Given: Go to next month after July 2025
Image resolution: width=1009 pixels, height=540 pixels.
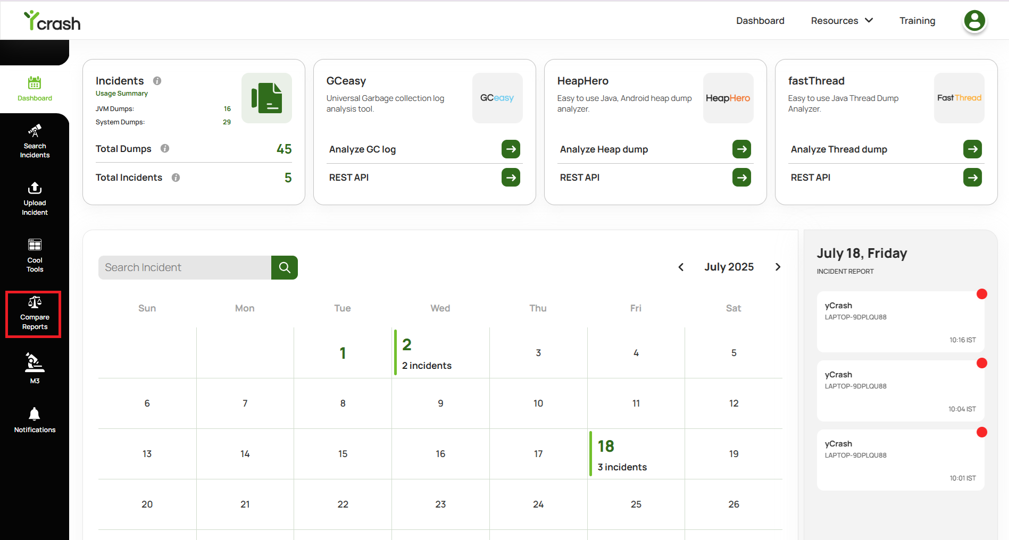Looking at the screenshot, I should pyautogui.click(x=778, y=267).
